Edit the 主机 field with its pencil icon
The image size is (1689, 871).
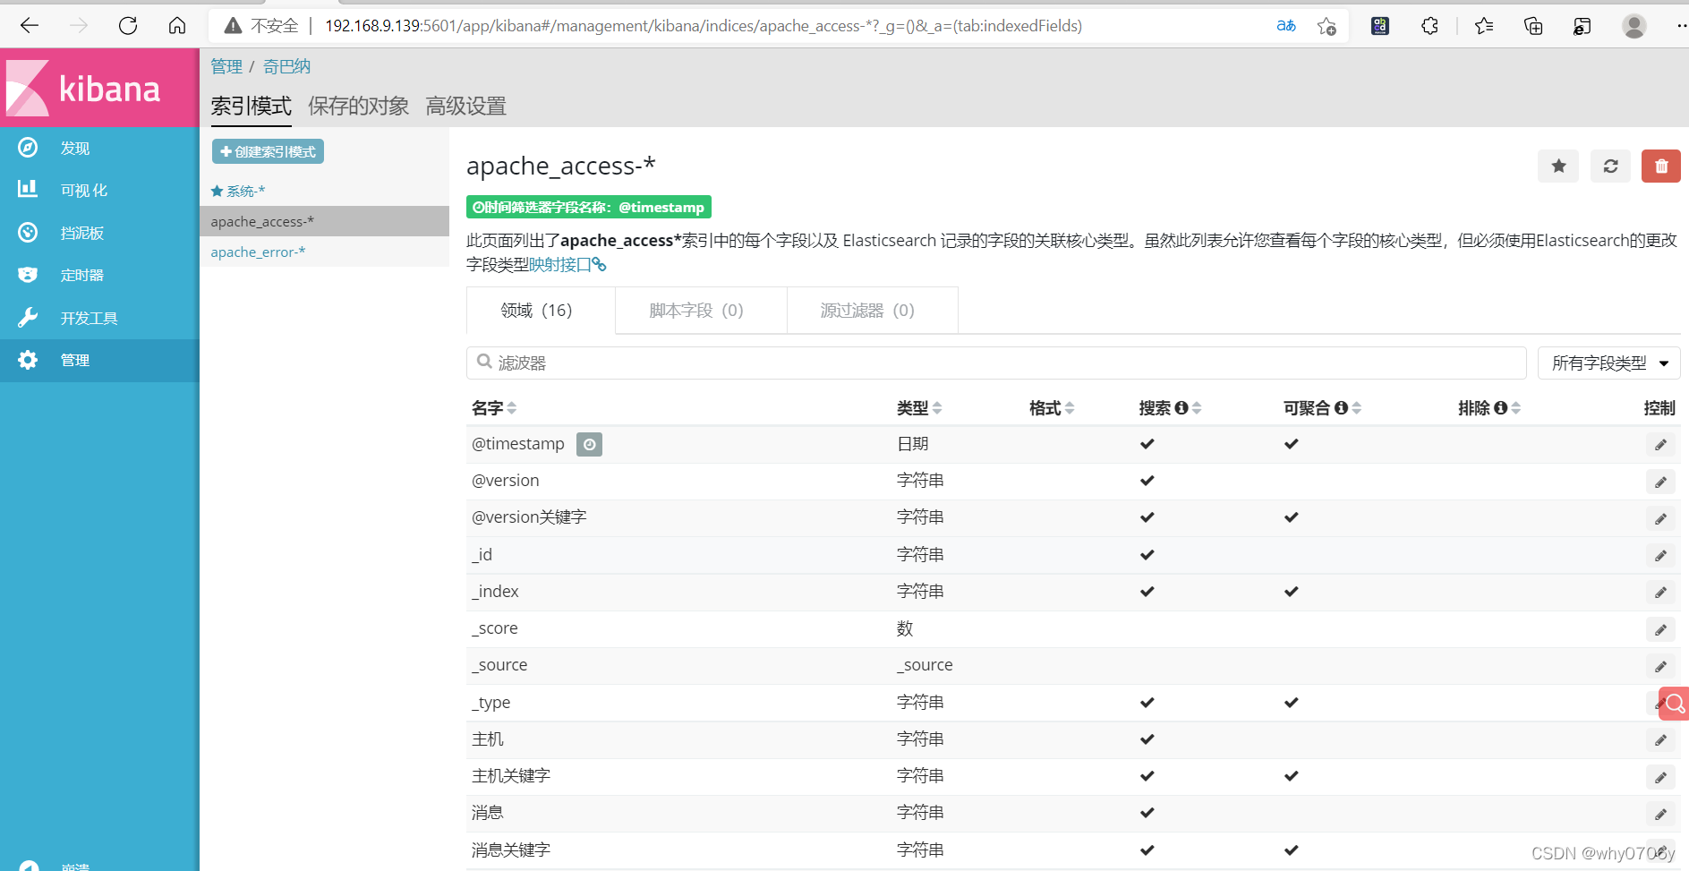coord(1660,740)
